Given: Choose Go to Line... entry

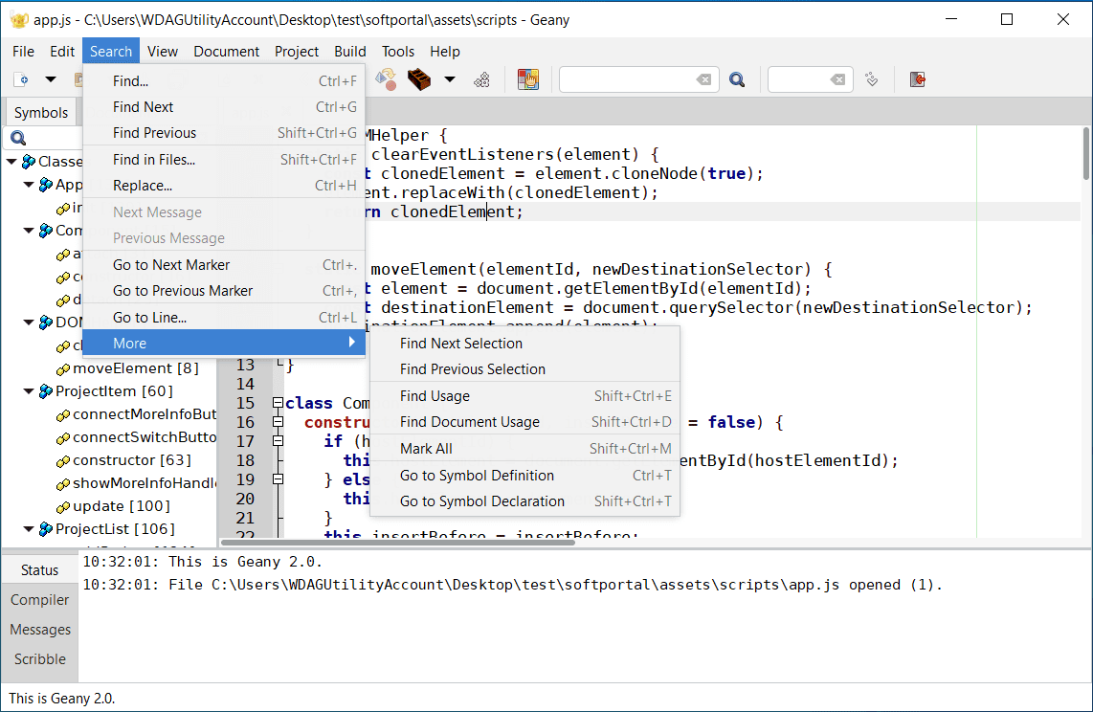Looking at the screenshot, I should pyautogui.click(x=224, y=318).
